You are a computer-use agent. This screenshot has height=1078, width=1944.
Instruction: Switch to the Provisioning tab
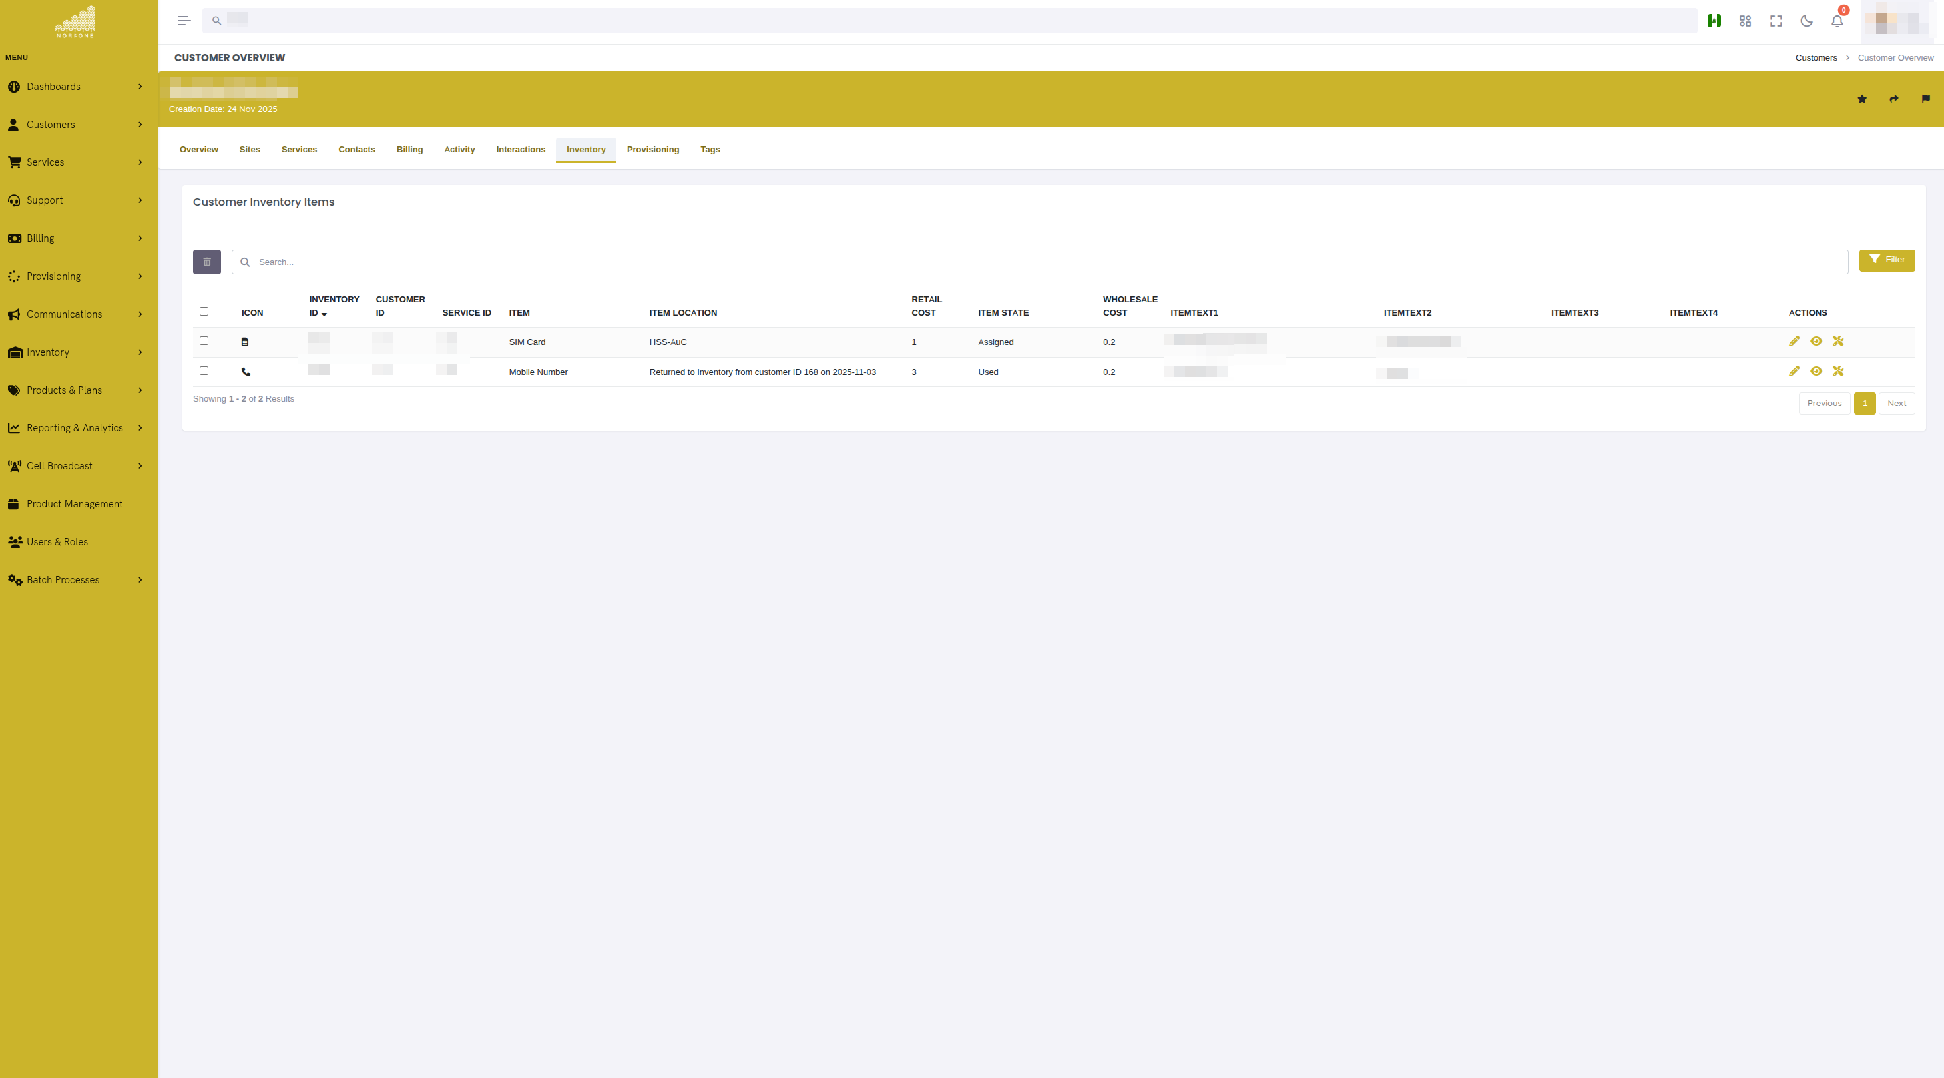653,148
